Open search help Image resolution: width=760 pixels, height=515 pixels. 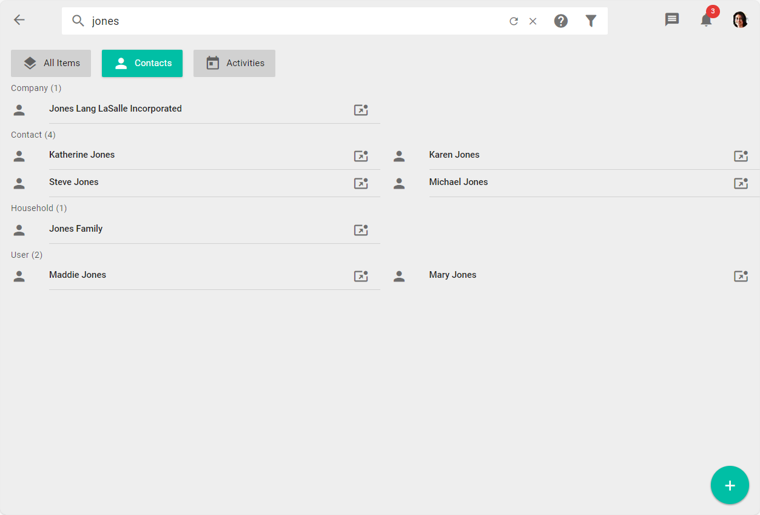coord(560,20)
